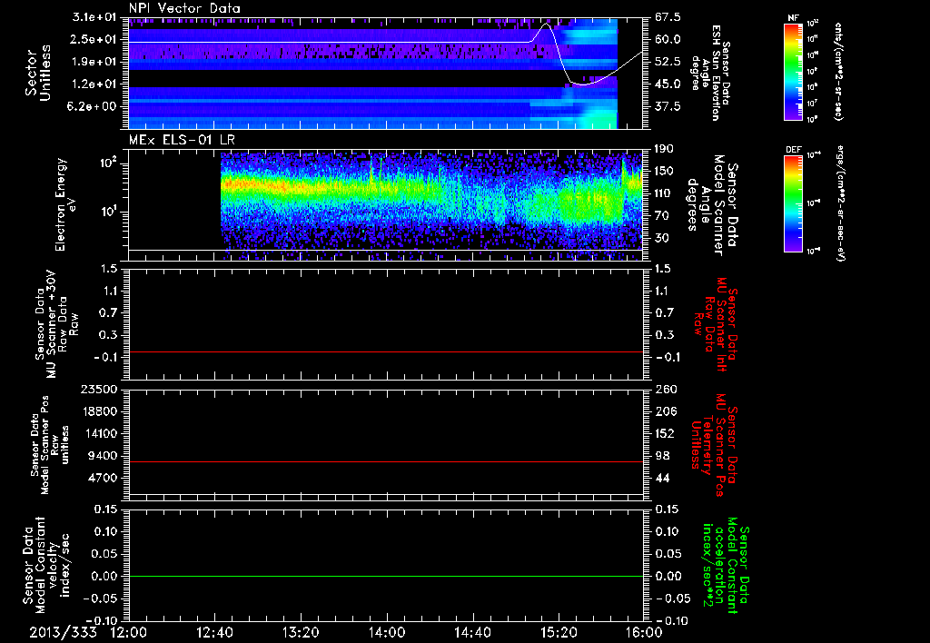Click the '110' scanner angle tick
Viewport: 930px width, 643px height.
point(664,193)
